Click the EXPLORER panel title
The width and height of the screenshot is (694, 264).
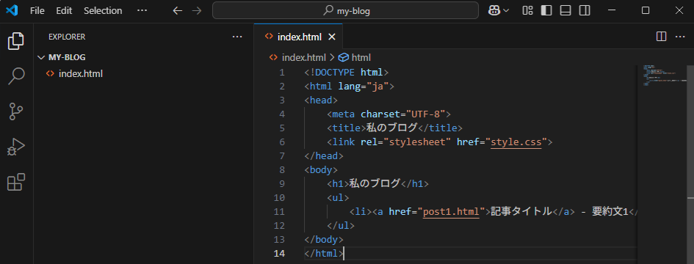(67, 37)
